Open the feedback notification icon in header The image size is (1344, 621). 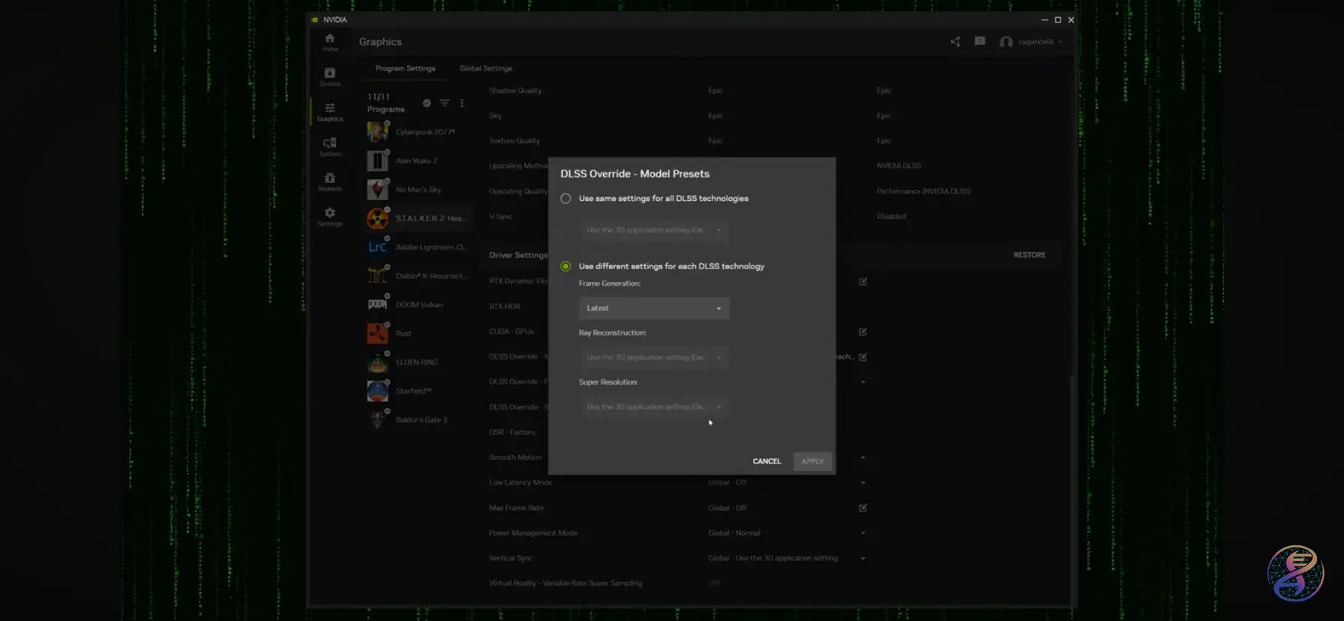pyautogui.click(x=979, y=41)
